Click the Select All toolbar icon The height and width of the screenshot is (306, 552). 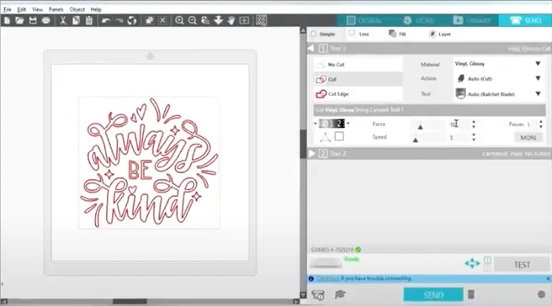(149, 20)
